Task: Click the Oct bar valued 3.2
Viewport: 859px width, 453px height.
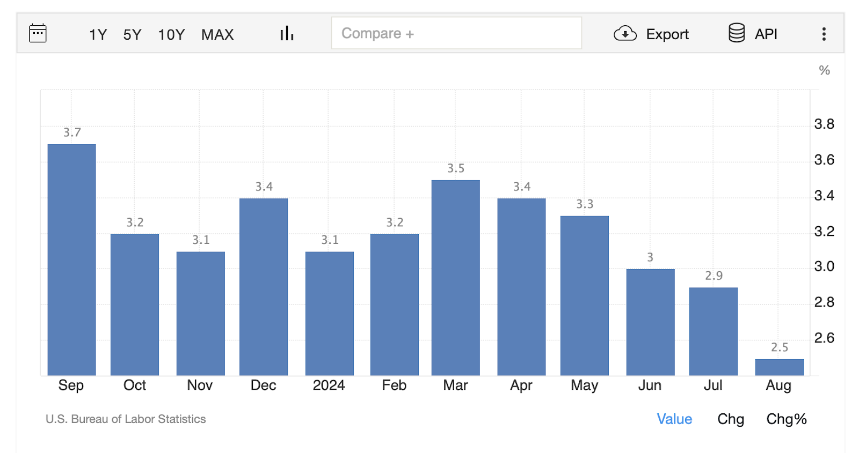Action: tap(135, 305)
